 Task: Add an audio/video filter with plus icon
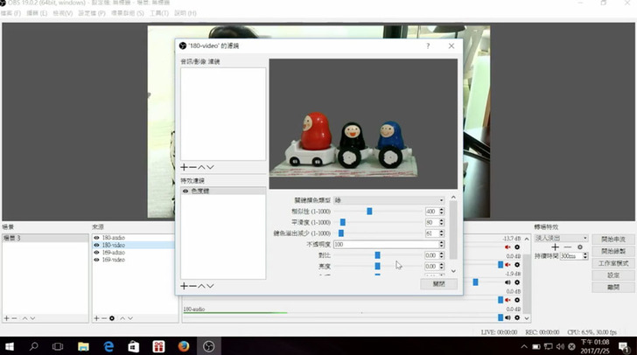[184, 167]
